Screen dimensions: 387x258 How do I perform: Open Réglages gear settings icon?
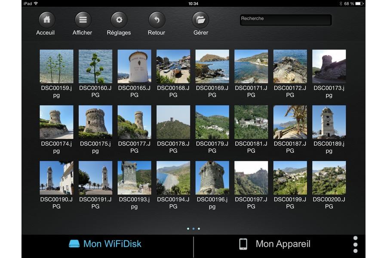coord(119,20)
